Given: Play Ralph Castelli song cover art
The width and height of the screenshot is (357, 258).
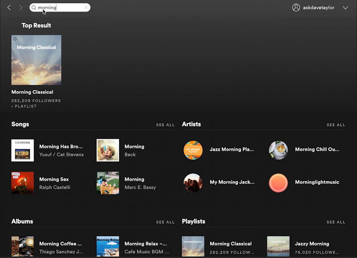Looking at the screenshot, I should pos(23,183).
